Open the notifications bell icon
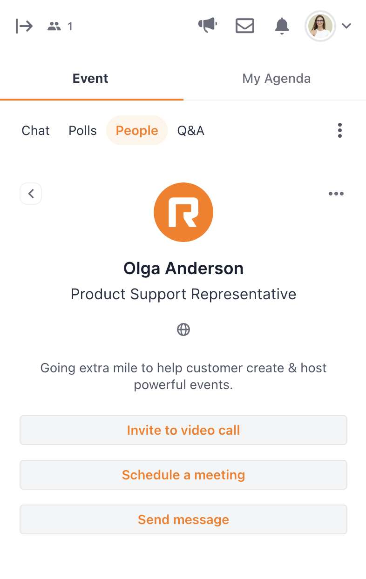The image size is (366, 579). pos(282,26)
